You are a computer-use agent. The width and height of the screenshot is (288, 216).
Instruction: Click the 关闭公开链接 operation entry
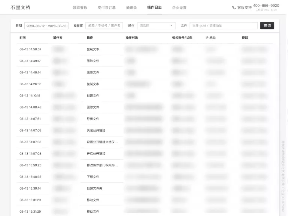[x=96, y=131]
